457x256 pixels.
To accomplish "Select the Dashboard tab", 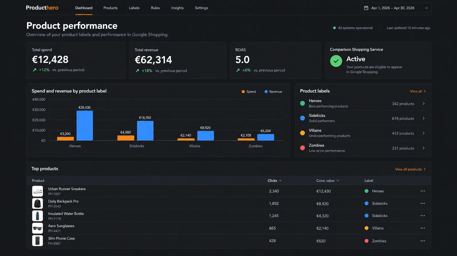I will click(84, 8).
